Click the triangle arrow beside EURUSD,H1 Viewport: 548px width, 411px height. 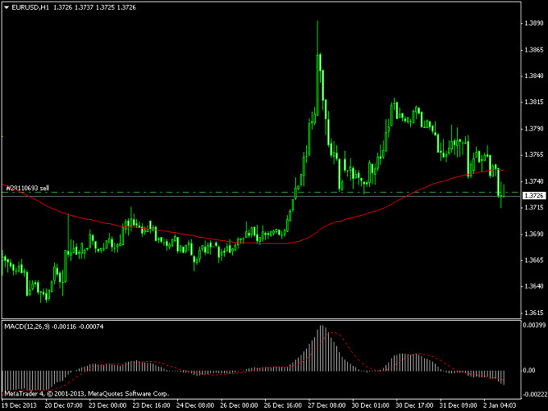[x=7, y=7]
